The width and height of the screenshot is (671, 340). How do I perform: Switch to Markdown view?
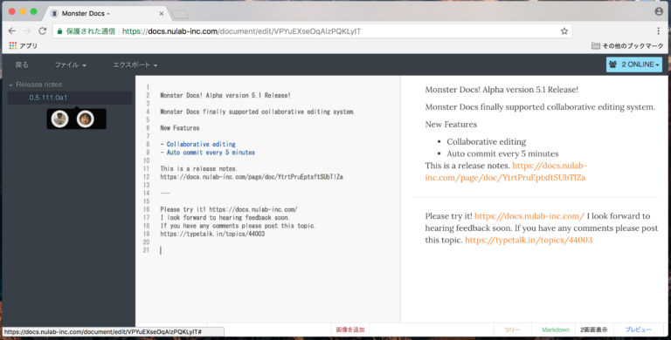coord(556,330)
